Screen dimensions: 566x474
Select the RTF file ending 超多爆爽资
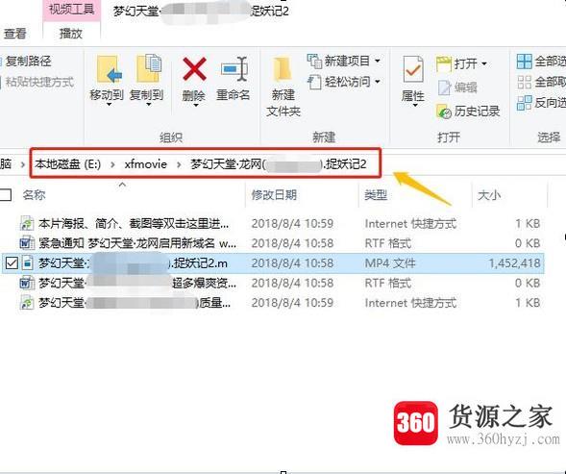tap(137, 283)
